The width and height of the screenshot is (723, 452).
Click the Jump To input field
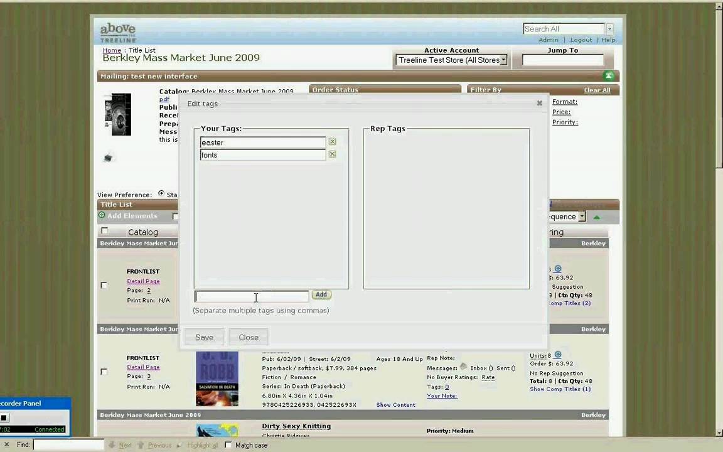pos(562,60)
